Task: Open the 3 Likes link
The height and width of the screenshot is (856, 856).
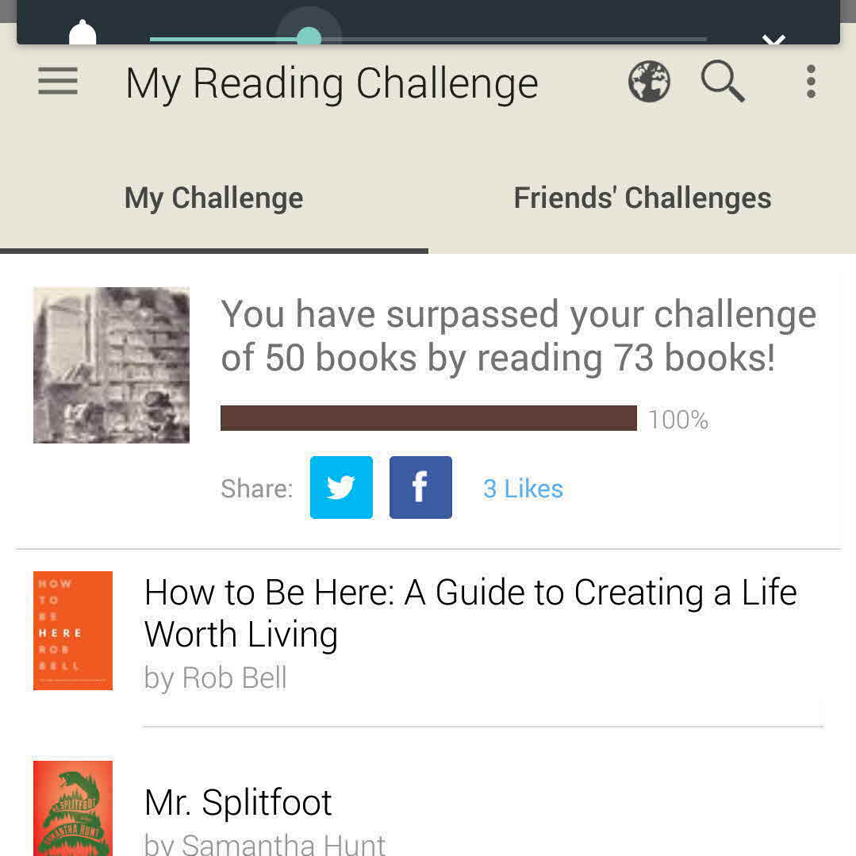Action: pyautogui.click(x=523, y=489)
